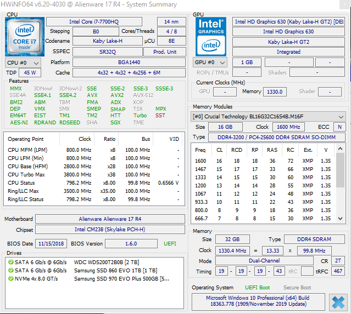351x314 pixels.
Task: Click the Intel Graphics GPU logo
Action: pos(210,37)
